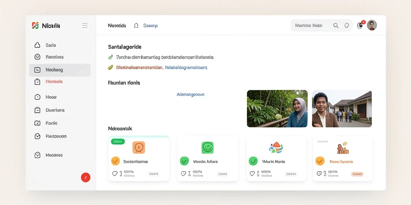
Task: Click the Medades sidebar icon
Action: (37, 155)
